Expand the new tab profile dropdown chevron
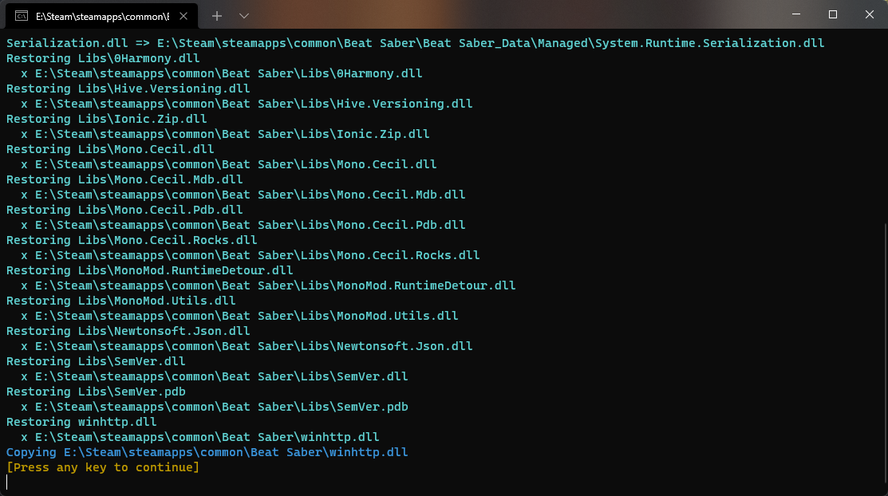This screenshot has height=496, width=888. pyautogui.click(x=244, y=16)
